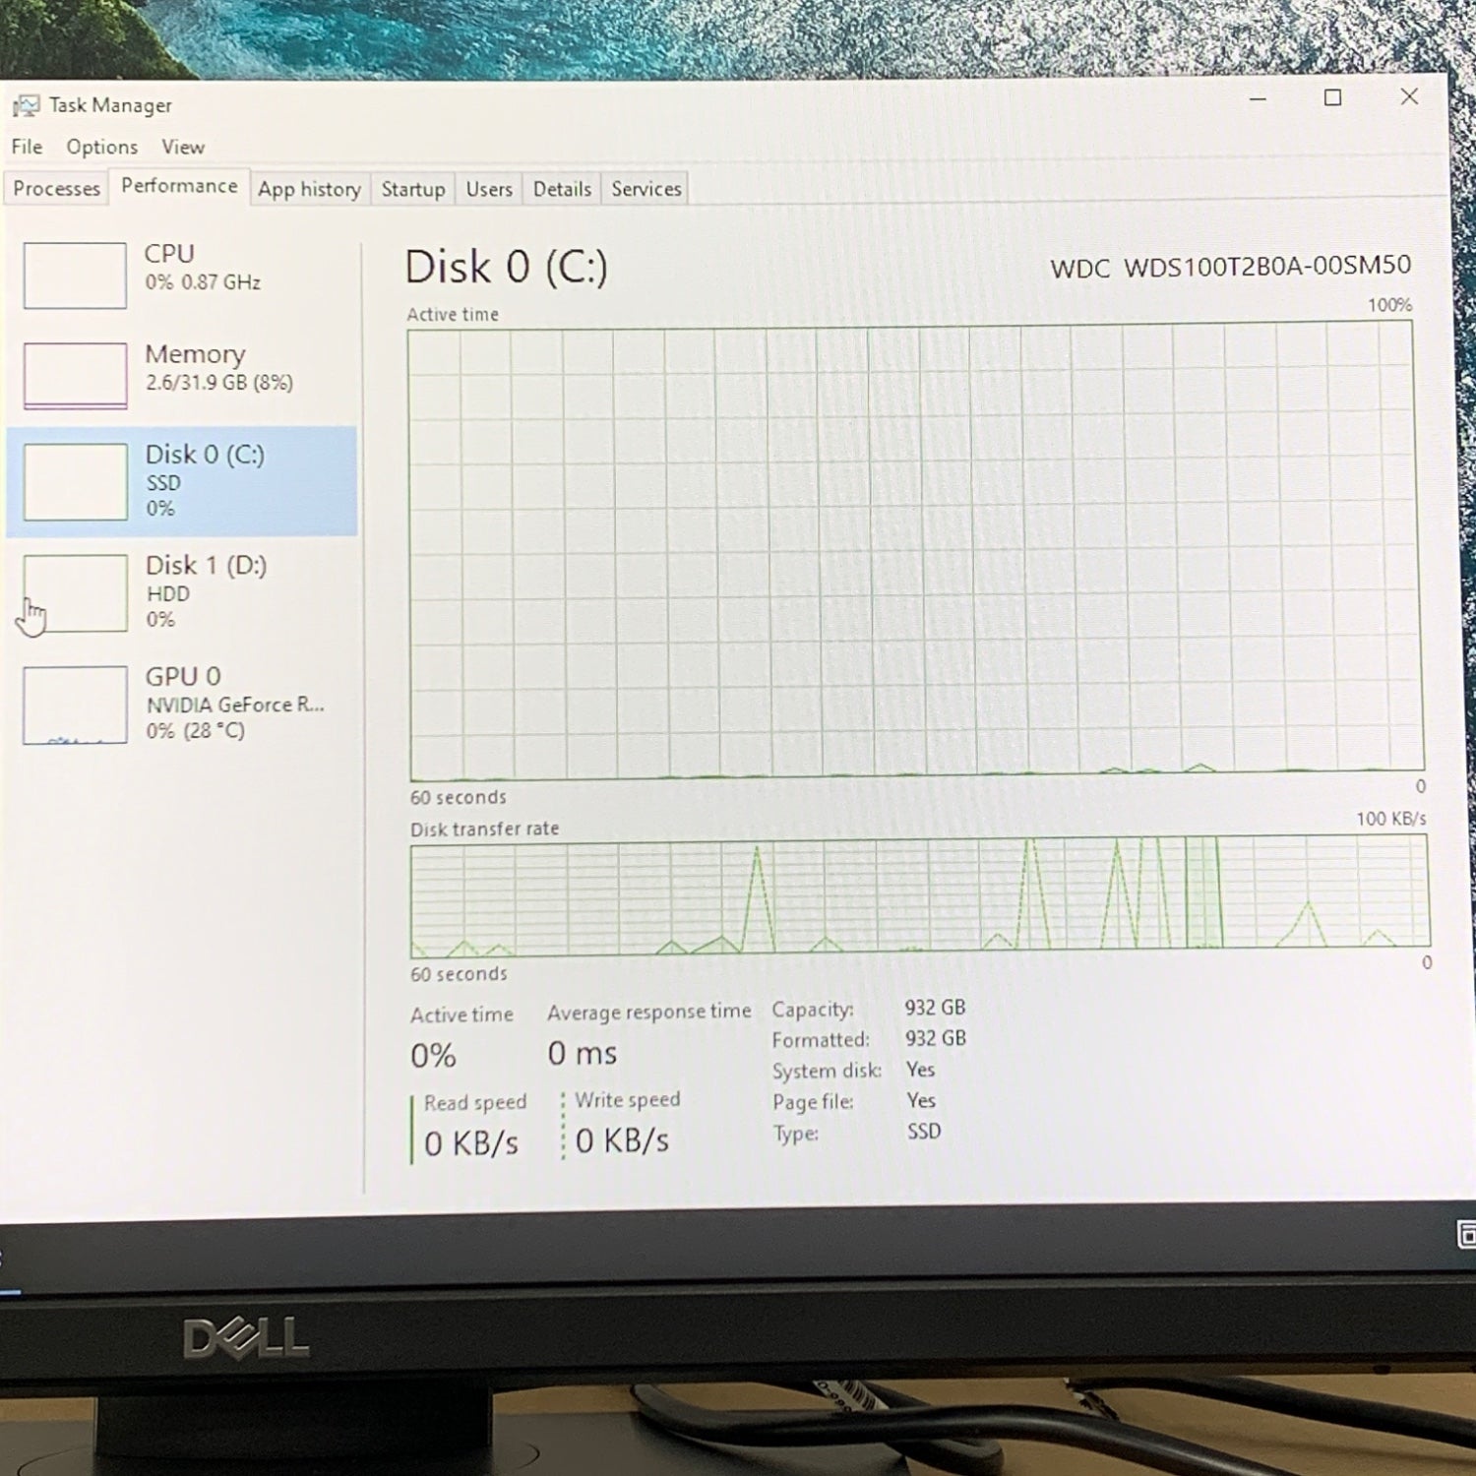Switch to the Startup tab
The width and height of the screenshot is (1476, 1476).
tap(412, 189)
